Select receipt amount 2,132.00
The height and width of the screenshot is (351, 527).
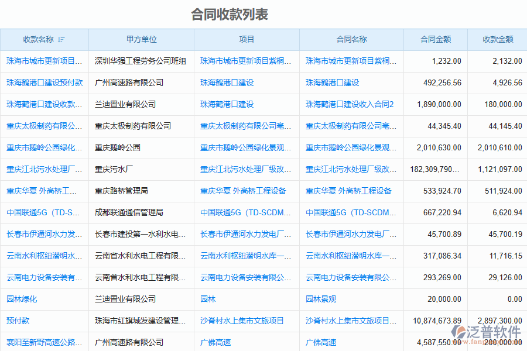click(507, 61)
